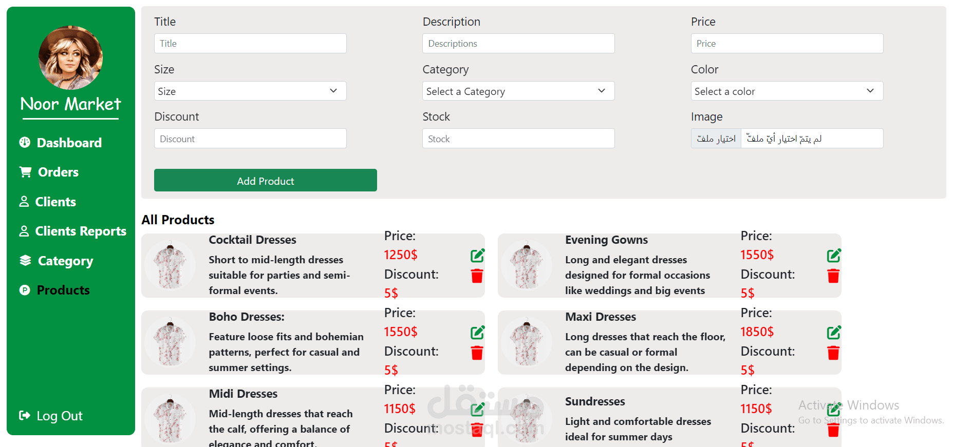The width and height of the screenshot is (972, 447).
Task: Open the Size dropdown
Action: [250, 91]
